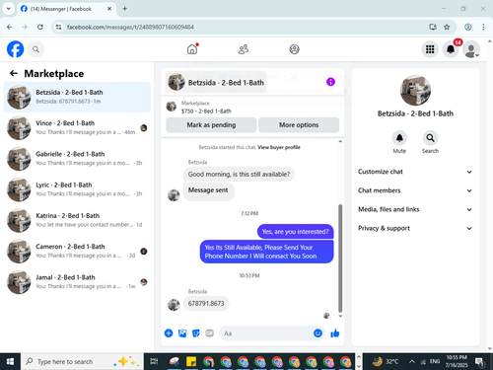Show hidden system tray icons
493x370 pixels.
point(411,361)
